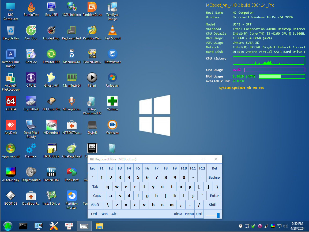Toggle Caps Lock on Keyboard Mini
This screenshot has height=232, width=309.
(97, 196)
